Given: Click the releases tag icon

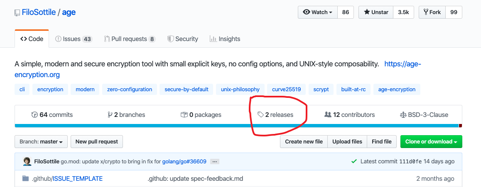Looking at the screenshot, I should pyautogui.click(x=260, y=115).
